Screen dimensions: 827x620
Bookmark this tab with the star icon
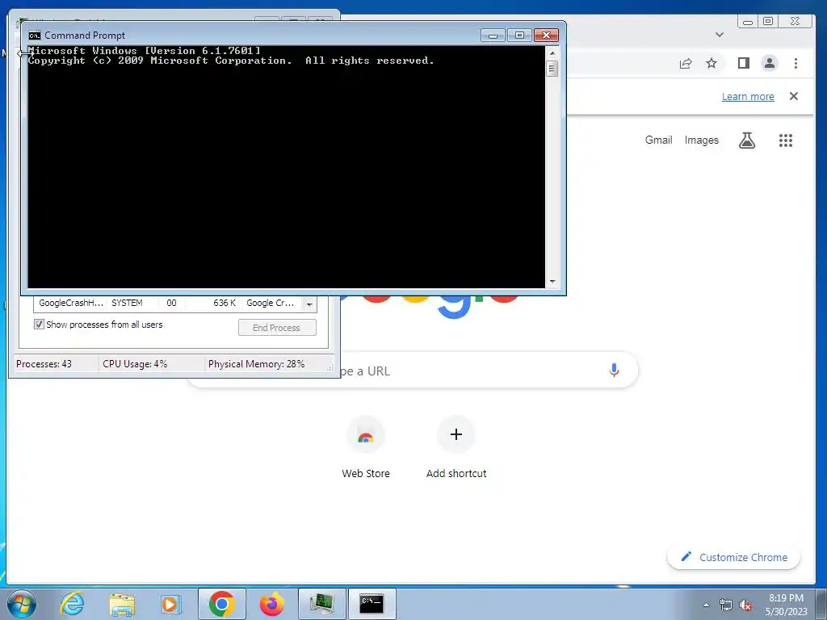click(712, 63)
